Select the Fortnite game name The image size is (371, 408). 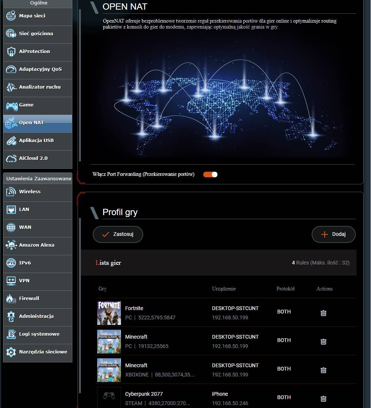point(134,308)
